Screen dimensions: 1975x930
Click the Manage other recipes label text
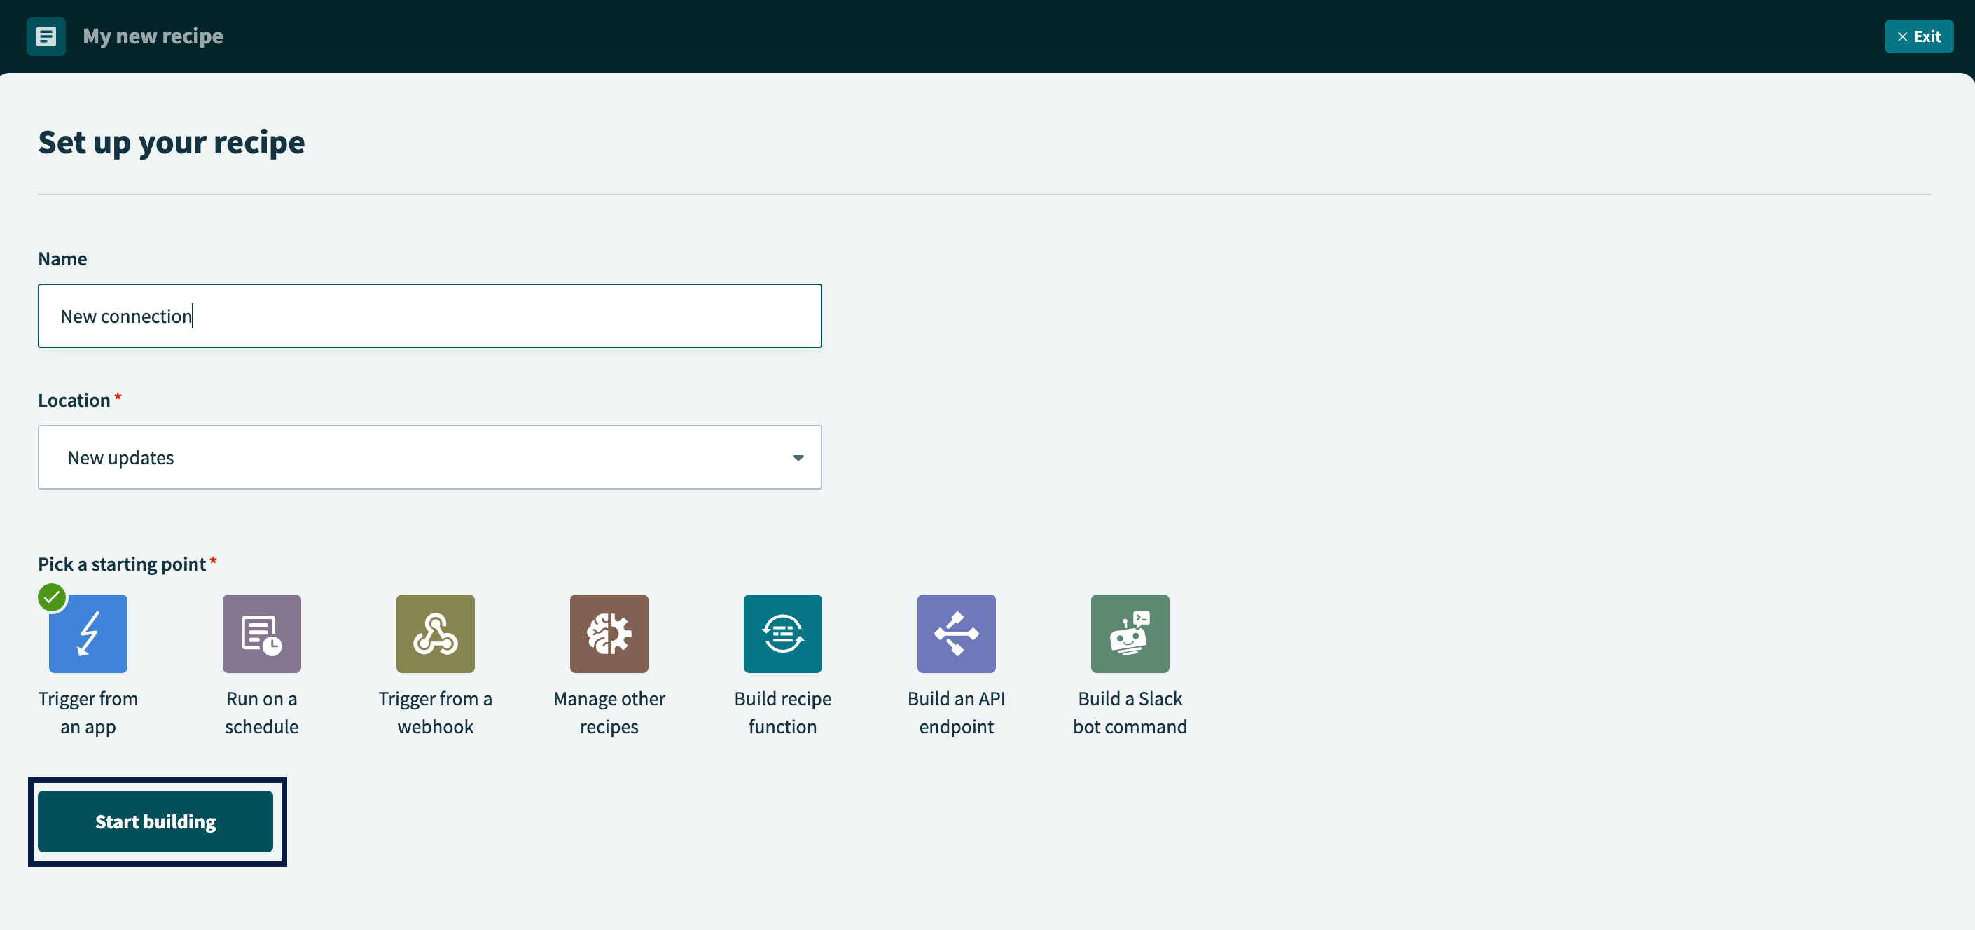pyautogui.click(x=609, y=712)
